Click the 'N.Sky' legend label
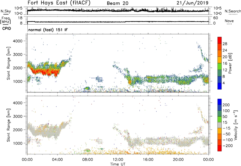 point(6,11)
